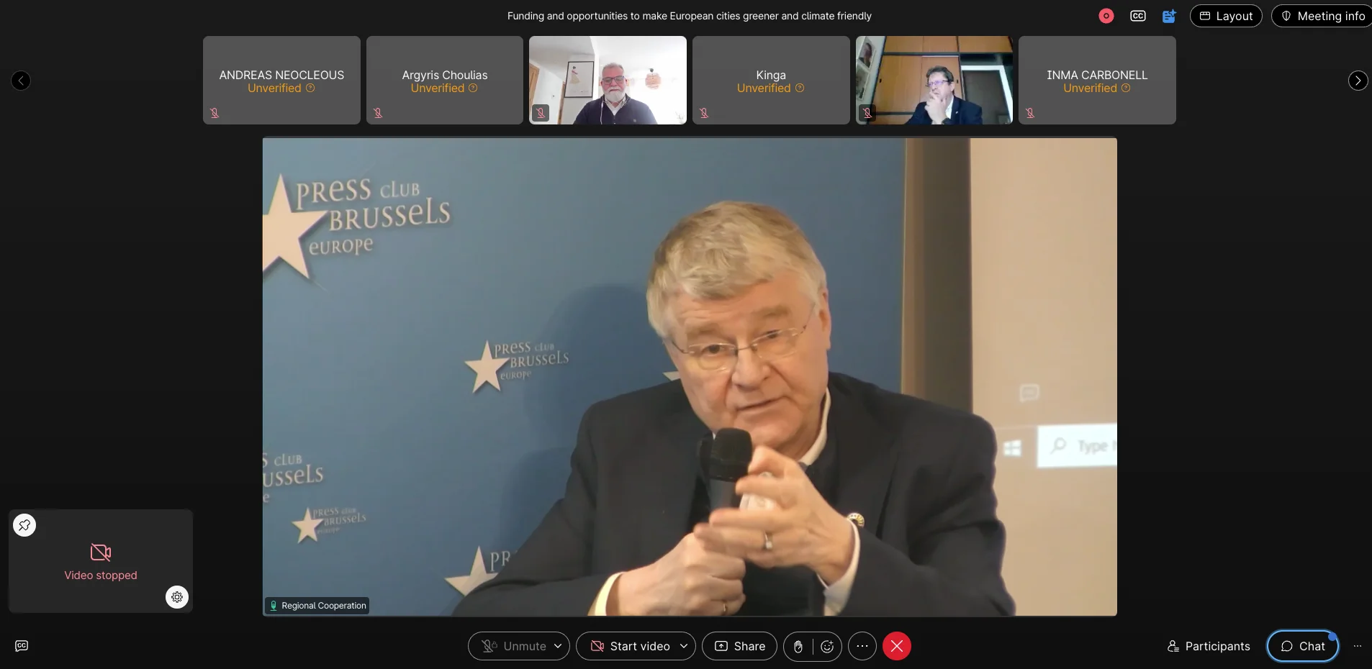The image size is (1372, 669).
Task: Click the info icon next to ANDREAS NEOCLEOUS Unverified
Action: [310, 88]
